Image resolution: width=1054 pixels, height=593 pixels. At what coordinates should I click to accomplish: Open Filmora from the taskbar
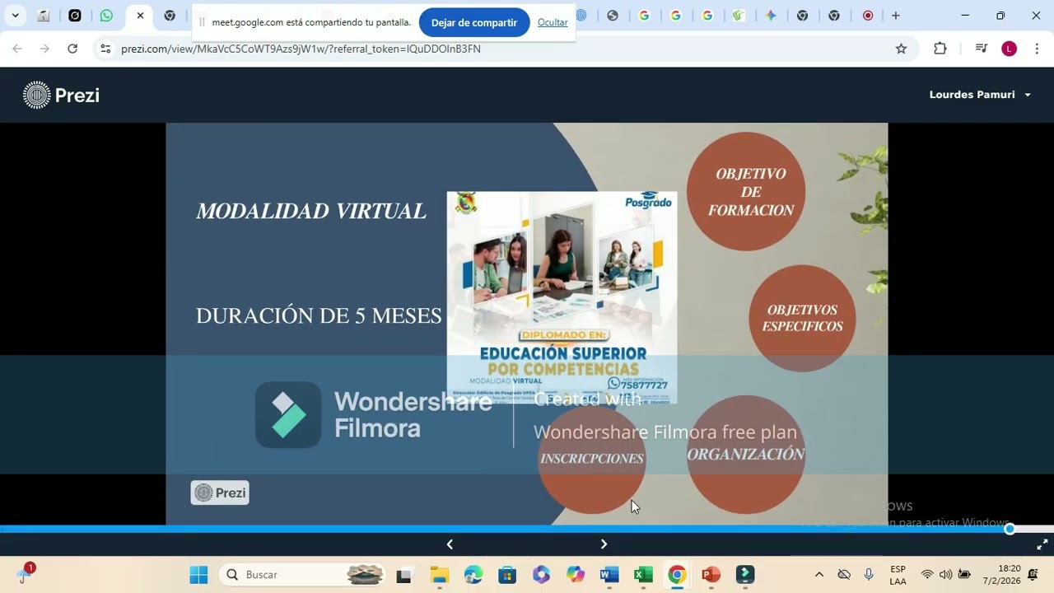[745, 575]
